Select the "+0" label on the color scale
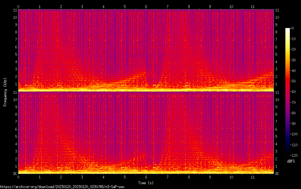Image resolution: width=301 pixels, height=189 pixels. coord(292,28)
